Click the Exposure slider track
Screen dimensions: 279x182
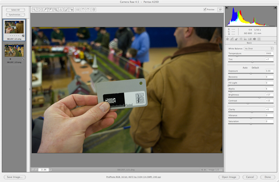pyautogui.click(x=251, y=74)
